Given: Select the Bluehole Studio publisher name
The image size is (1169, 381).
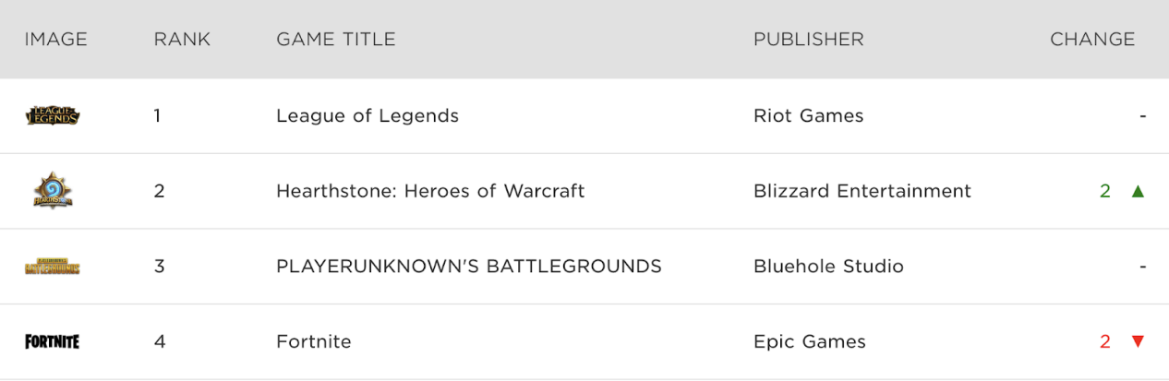Looking at the screenshot, I should 828,267.
